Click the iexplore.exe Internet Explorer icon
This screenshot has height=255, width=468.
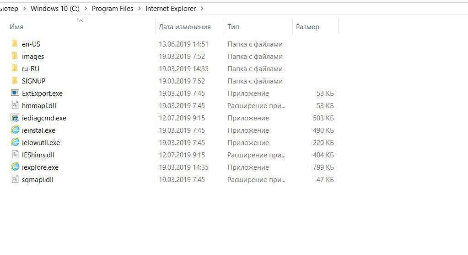coord(15,167)
